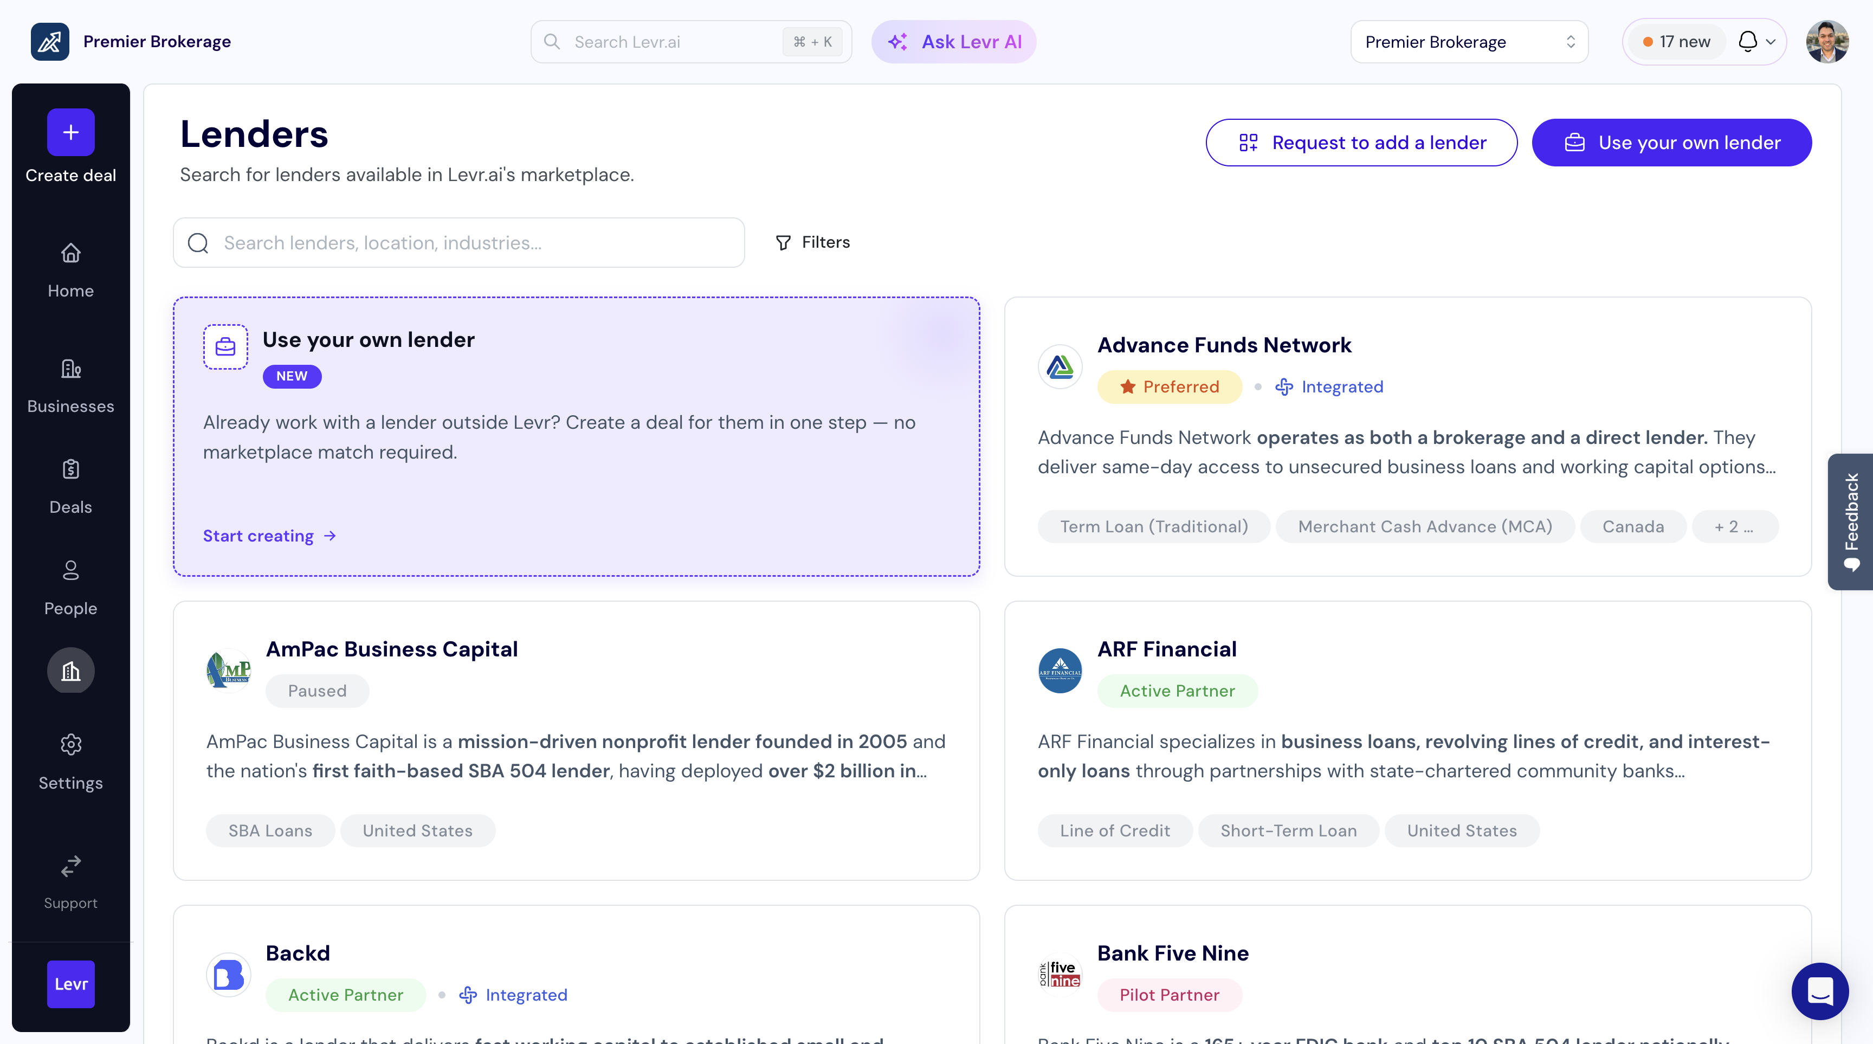Click the Levr logo icon at top left

pyautogui.click(x=49, y=41)
